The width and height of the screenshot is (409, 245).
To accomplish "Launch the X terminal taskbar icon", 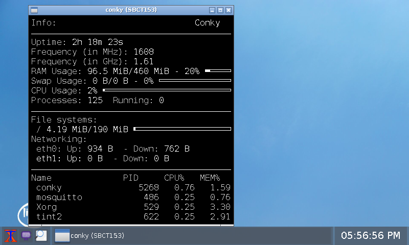I will 11,236.
